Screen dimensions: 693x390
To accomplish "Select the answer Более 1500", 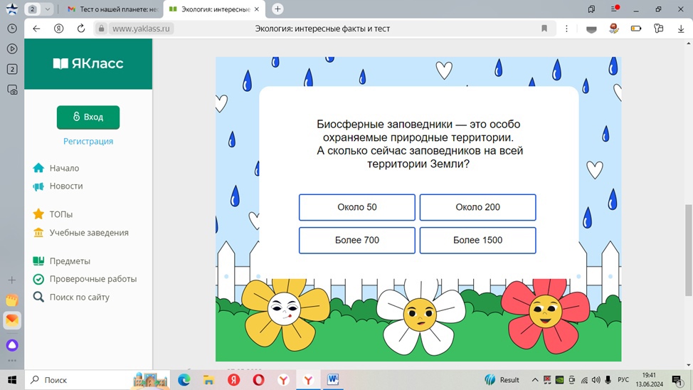I will (477, 240).
